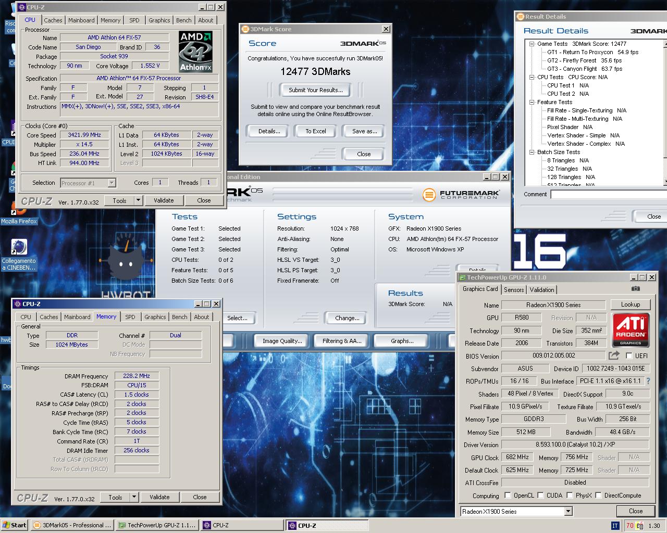Click the Futuremark Corporation logo
The width and height of the screenshot is (667, 533).
(x=461, y=195)
